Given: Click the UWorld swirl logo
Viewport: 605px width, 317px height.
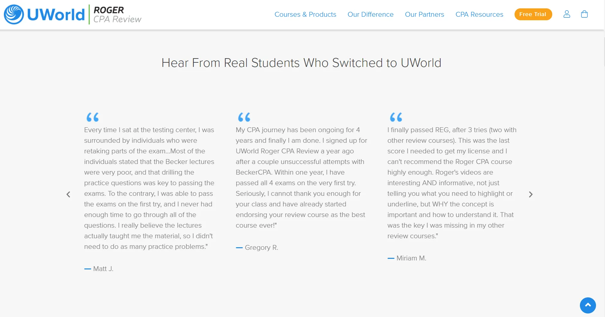Looking at the screenshot, I should click(x=14, y=14).
